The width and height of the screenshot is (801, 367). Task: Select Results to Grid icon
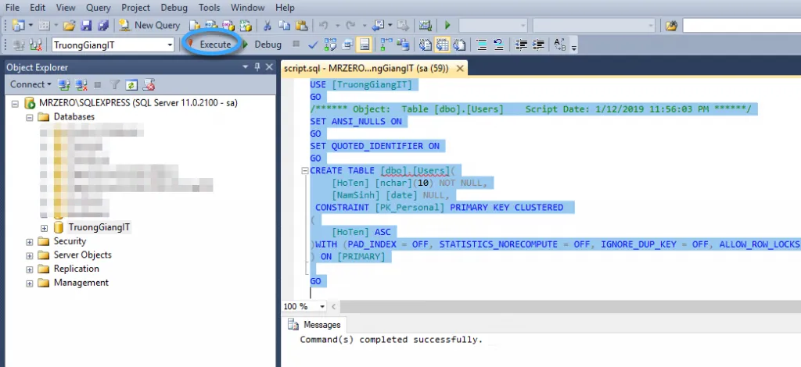click(x=443, y=45)
